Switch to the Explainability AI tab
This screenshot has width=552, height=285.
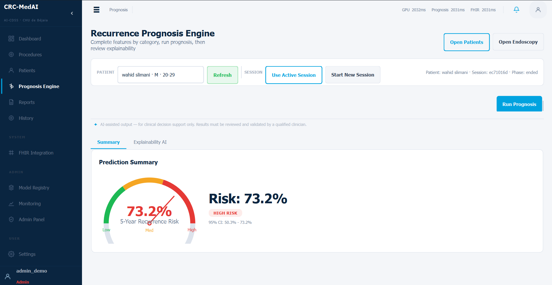pyautogui.click(x=150, y=142)
